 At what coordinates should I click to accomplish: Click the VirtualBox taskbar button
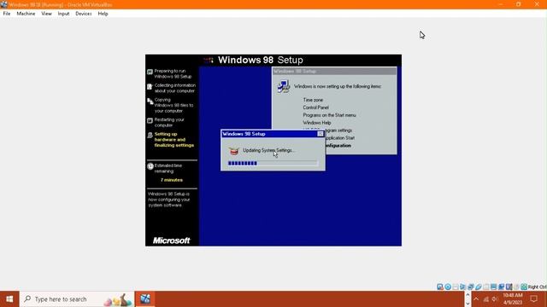[145, 299]
